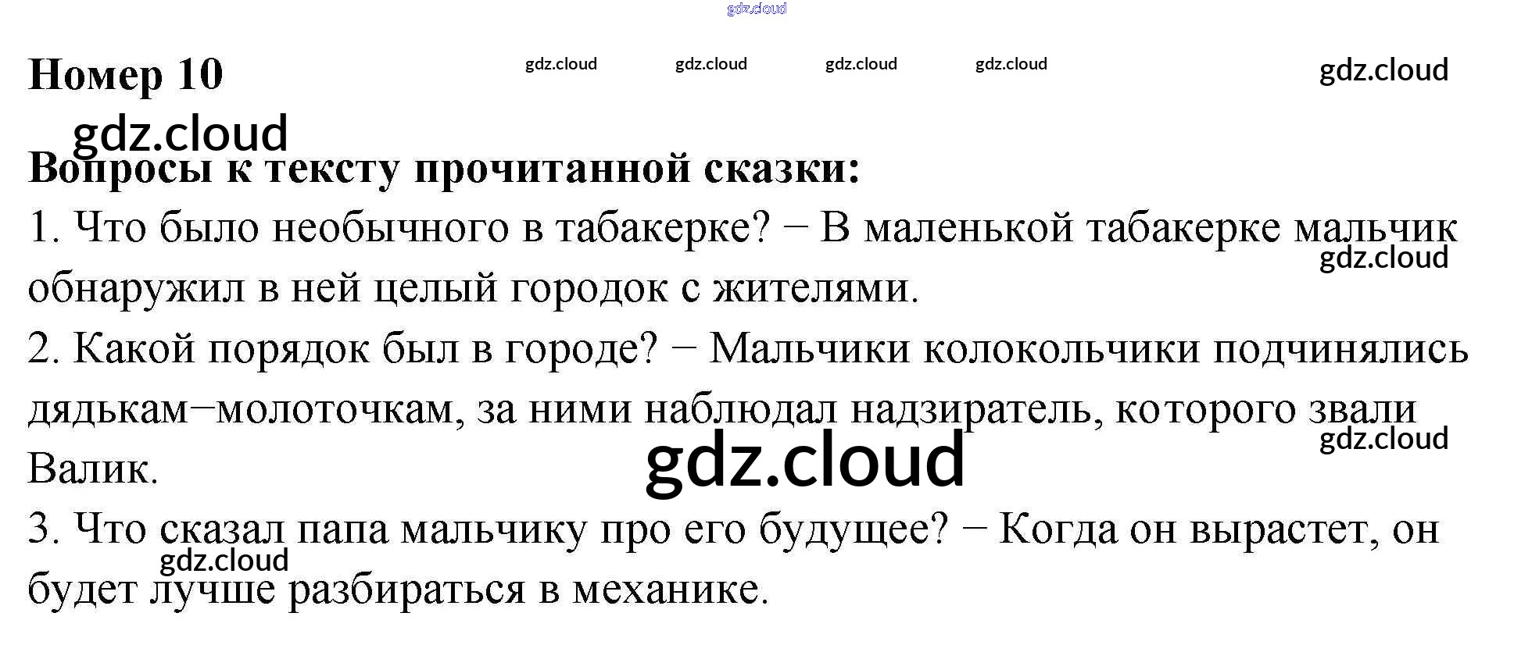
Task: Click the biggest gdz.cloud watermark in the center
Action: click(804, 461)
